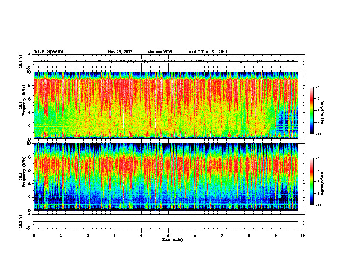Image resolution: width=341 pixels, height=264 pixels.
Task: Click inside the ch.2 spectrogram panel
Action: (166, 177)
